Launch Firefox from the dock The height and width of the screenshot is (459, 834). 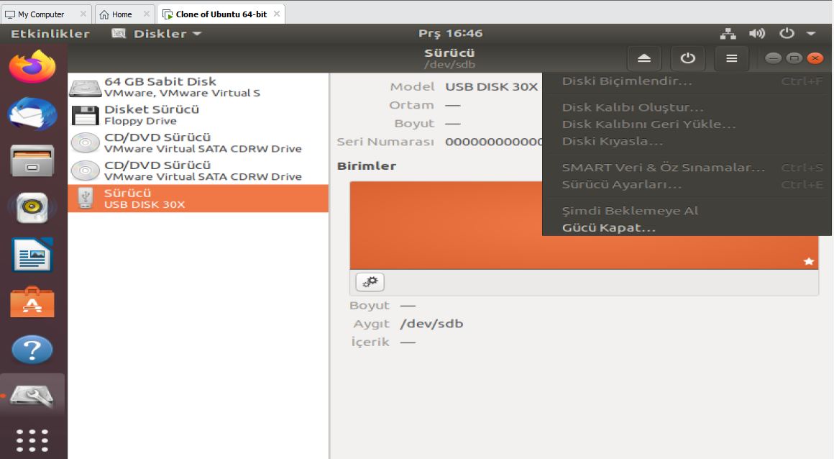32,67
